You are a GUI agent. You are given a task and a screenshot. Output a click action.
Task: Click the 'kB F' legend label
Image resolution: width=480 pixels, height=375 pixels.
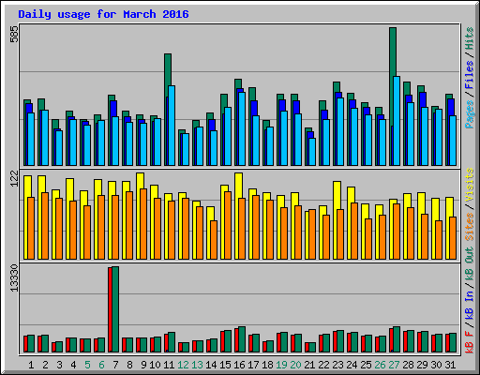click(470, 342)
